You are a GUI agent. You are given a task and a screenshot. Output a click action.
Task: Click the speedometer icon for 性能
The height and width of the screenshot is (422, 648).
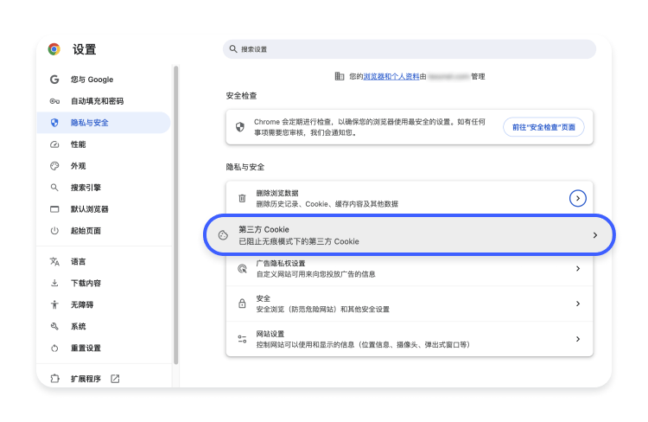click(x=54, y=144)
